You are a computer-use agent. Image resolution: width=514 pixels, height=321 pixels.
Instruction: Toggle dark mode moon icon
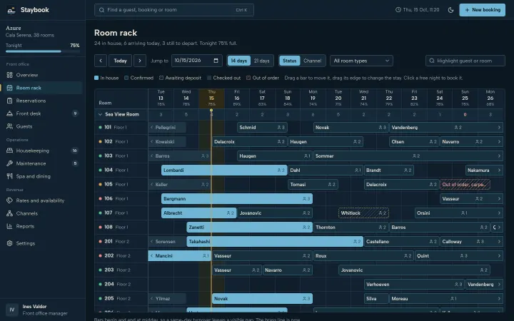click(x=450, y=10)
